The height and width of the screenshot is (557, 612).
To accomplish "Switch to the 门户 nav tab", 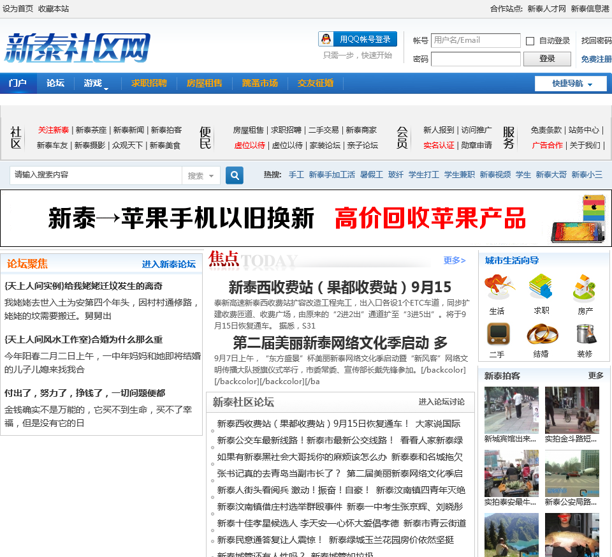I will tap(18, 83).
